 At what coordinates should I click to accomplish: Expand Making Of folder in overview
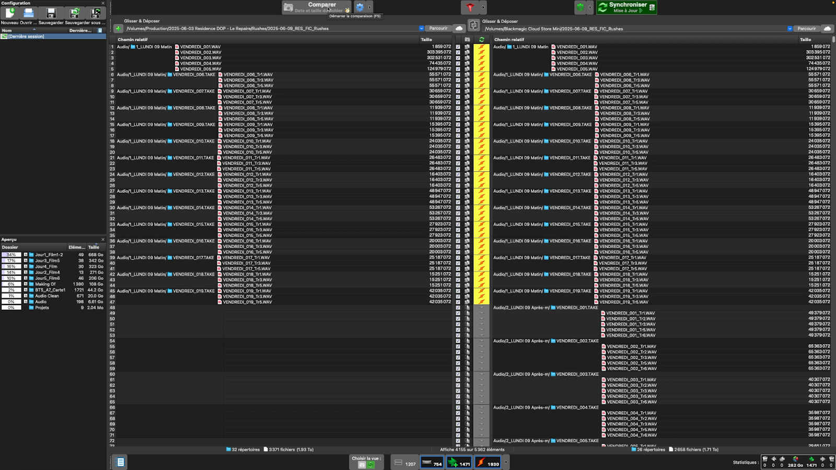(x=26, y=284)
